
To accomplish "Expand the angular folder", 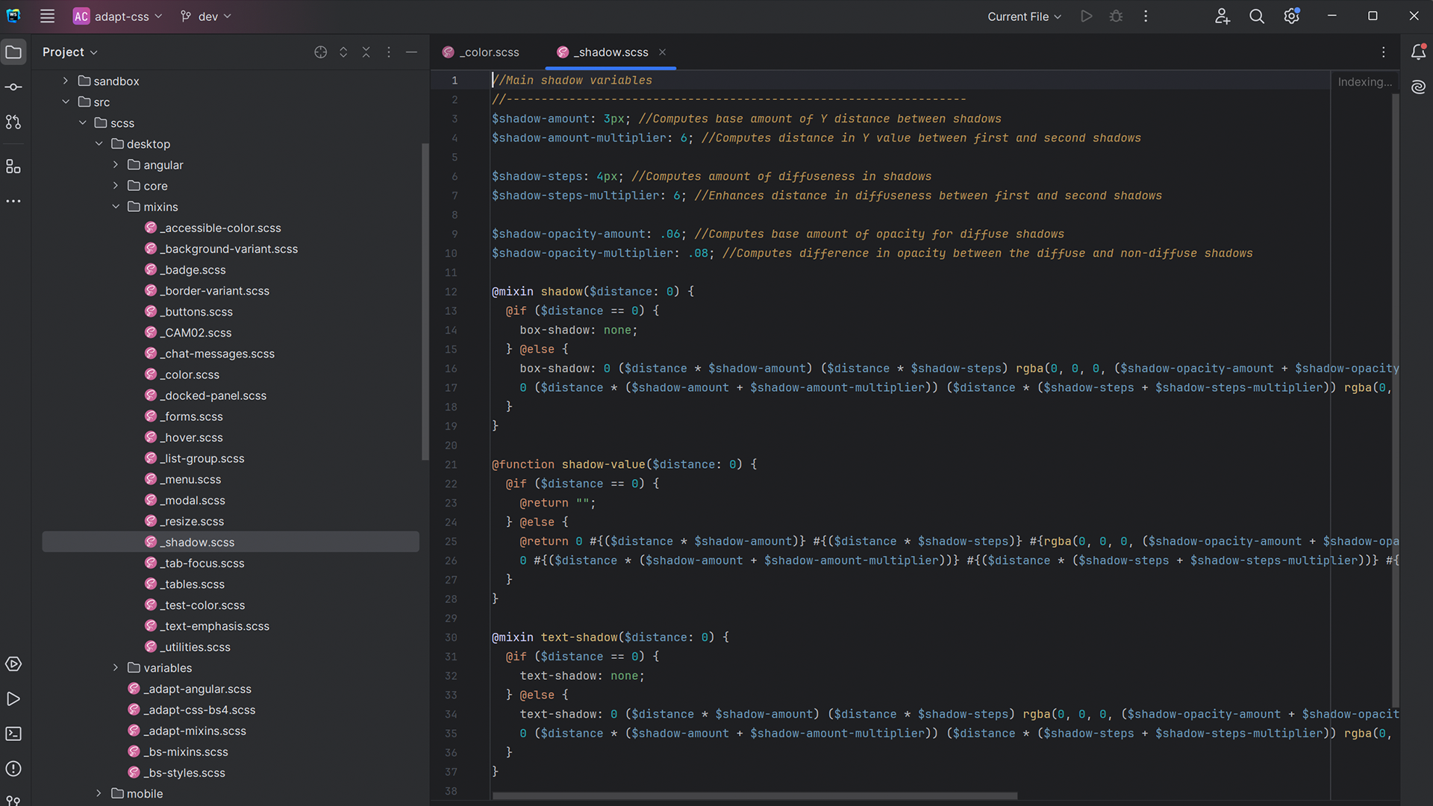I will click(116, 165).
